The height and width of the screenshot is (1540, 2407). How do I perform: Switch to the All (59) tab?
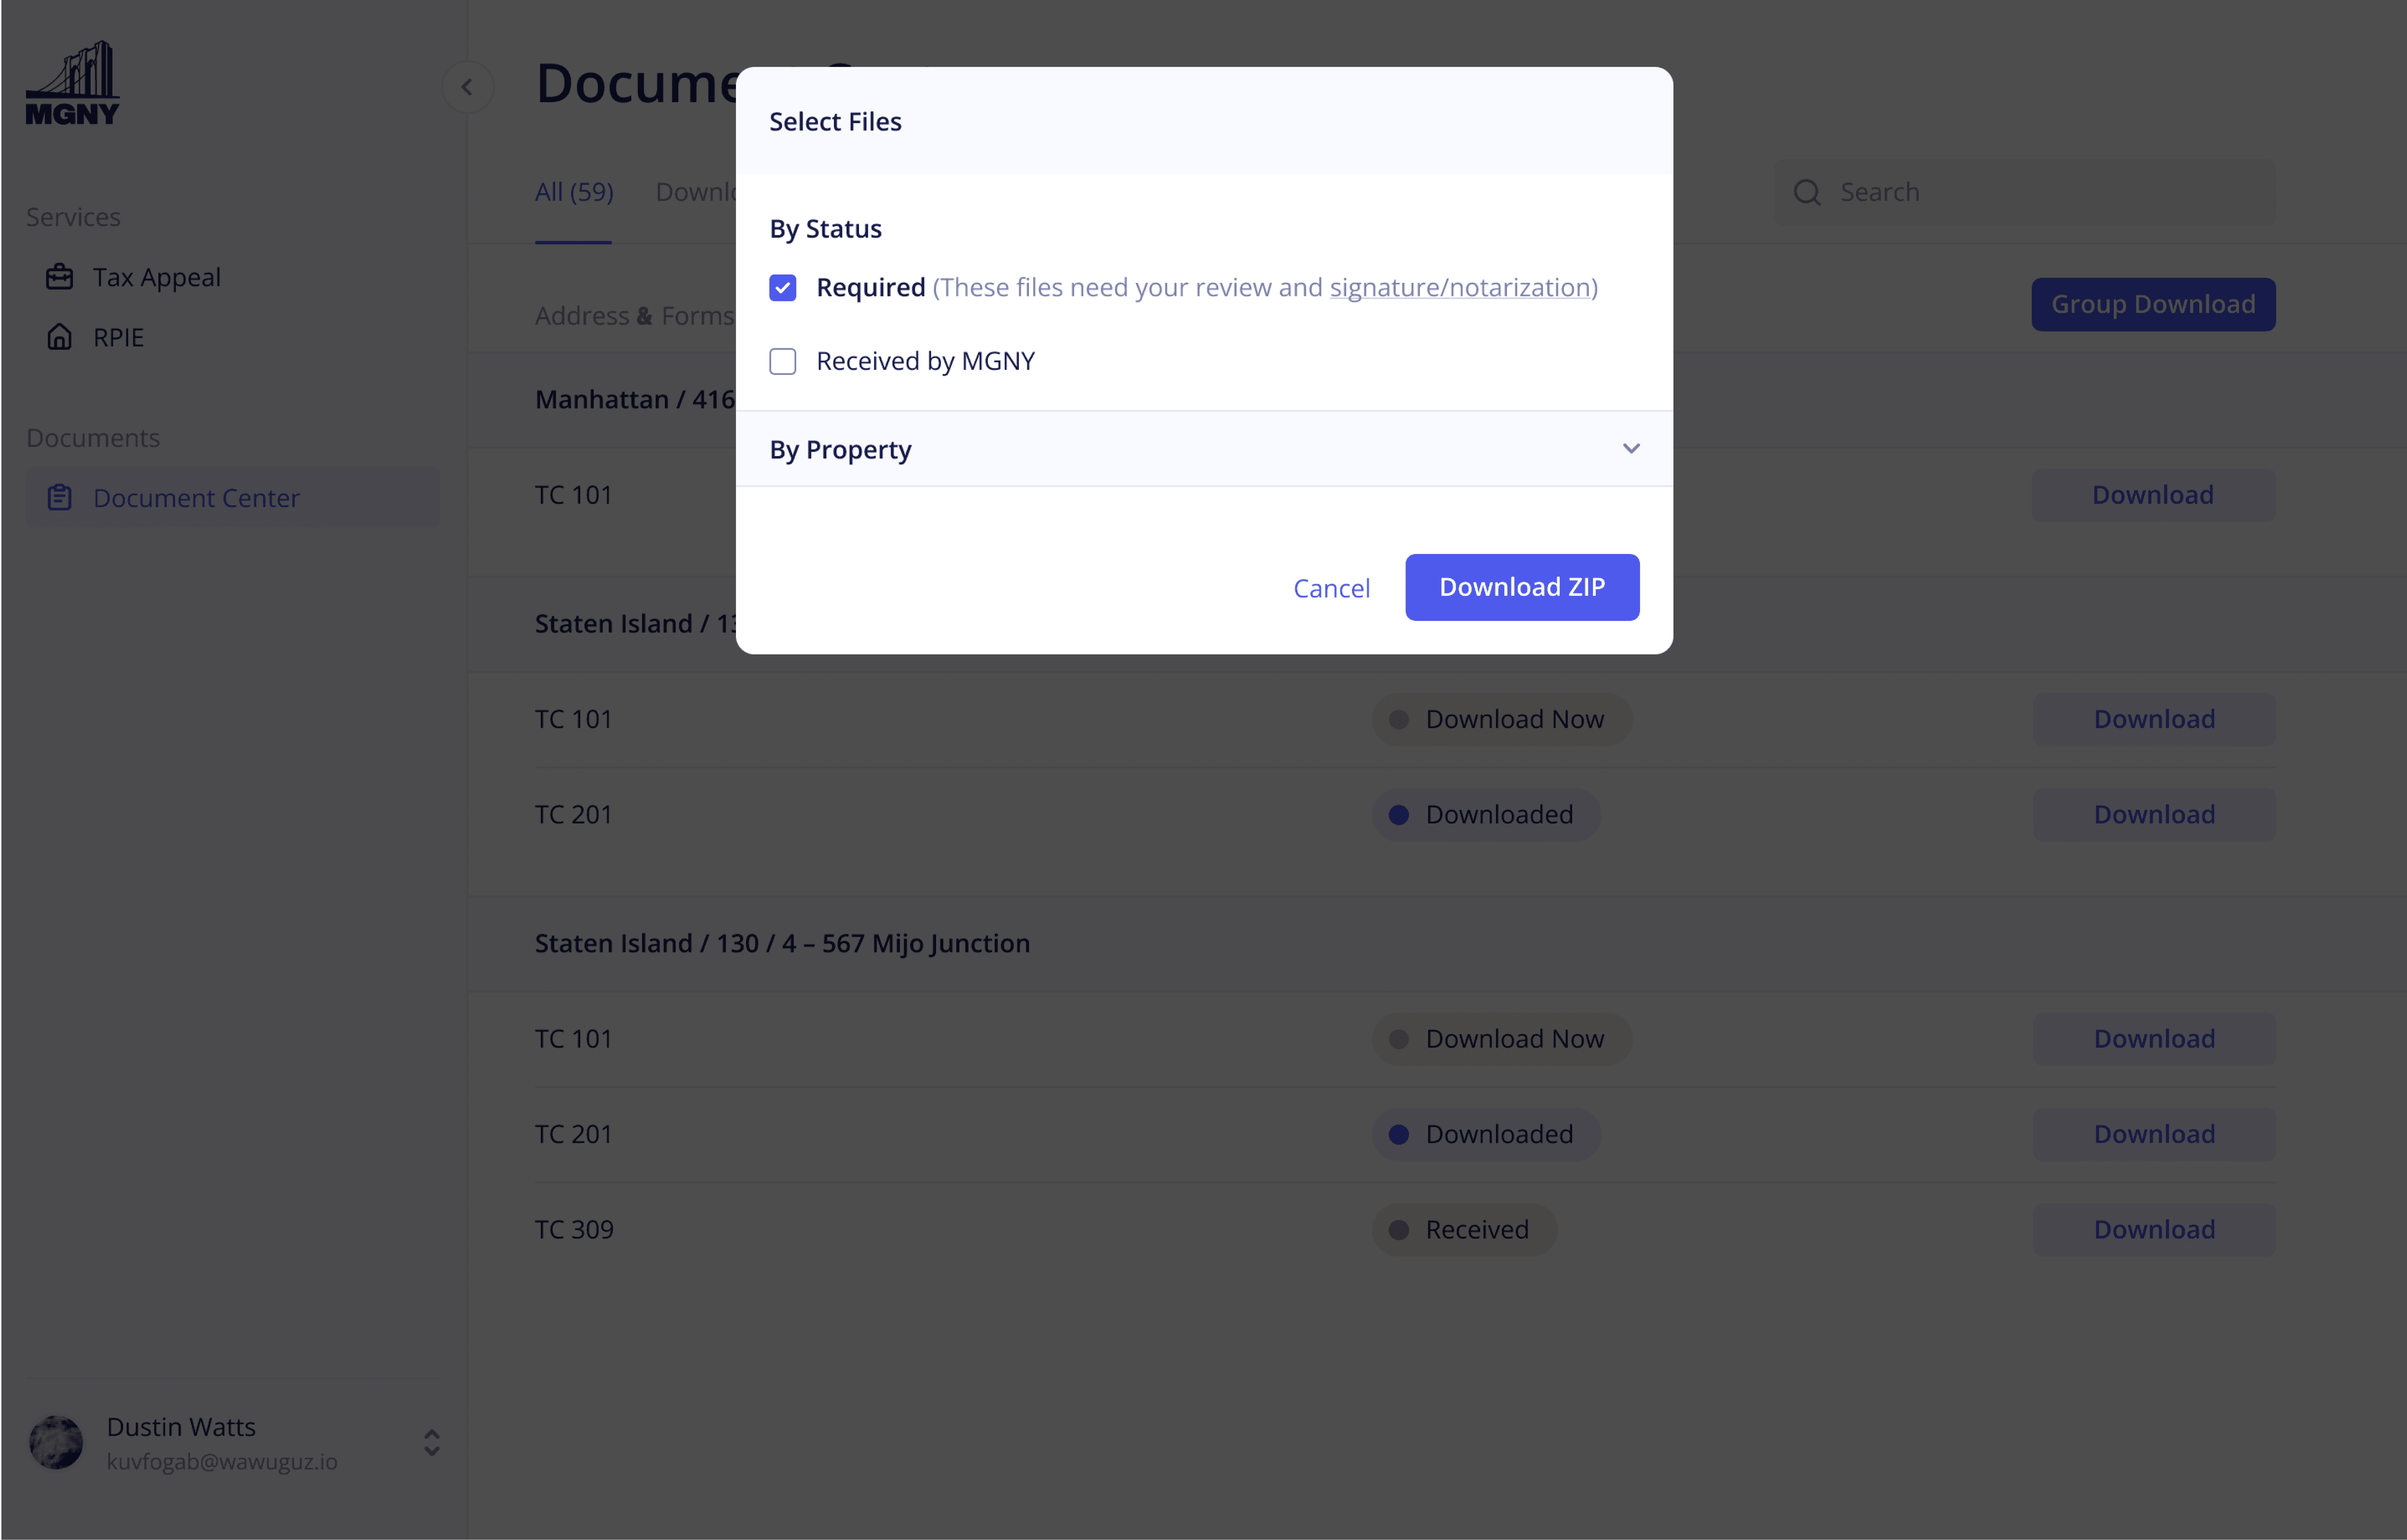click(x=574, y=192)
